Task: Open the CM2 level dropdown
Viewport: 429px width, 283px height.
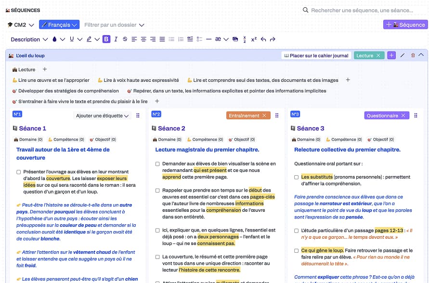Action: coord(21,25)
